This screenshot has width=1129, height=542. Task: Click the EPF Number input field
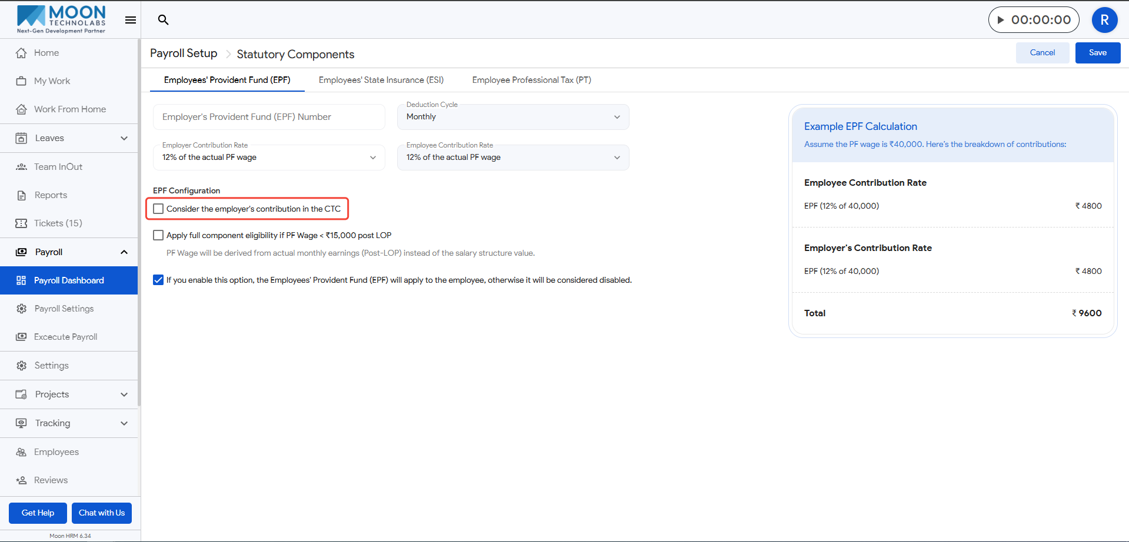coord(269,117)
